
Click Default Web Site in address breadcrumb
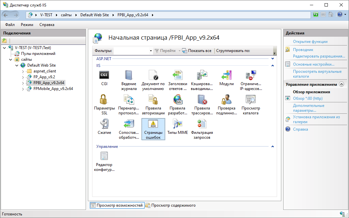pyautogui.click(x=95, y=15)
